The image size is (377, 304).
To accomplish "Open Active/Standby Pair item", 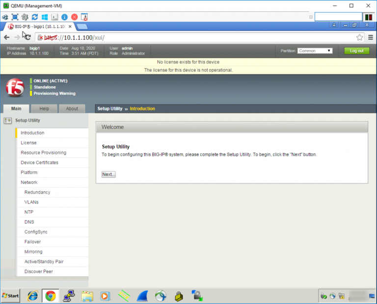I will [x=53, y=261].
